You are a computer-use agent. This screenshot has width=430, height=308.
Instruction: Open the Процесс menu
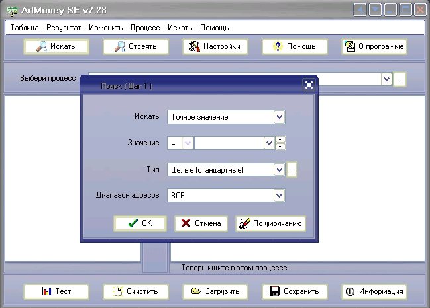[145, 28]
